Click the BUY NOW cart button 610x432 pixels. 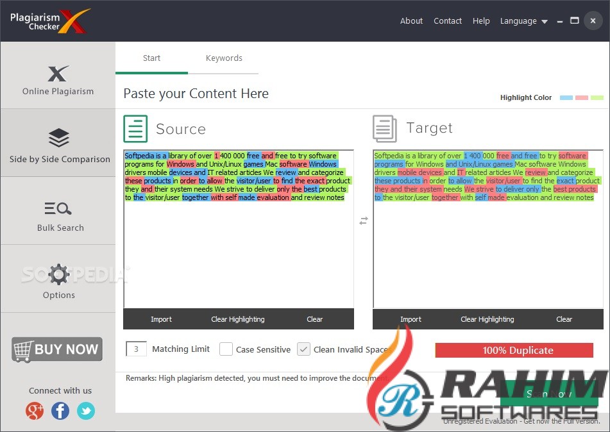pyautogui.click(x=57, y=349)
